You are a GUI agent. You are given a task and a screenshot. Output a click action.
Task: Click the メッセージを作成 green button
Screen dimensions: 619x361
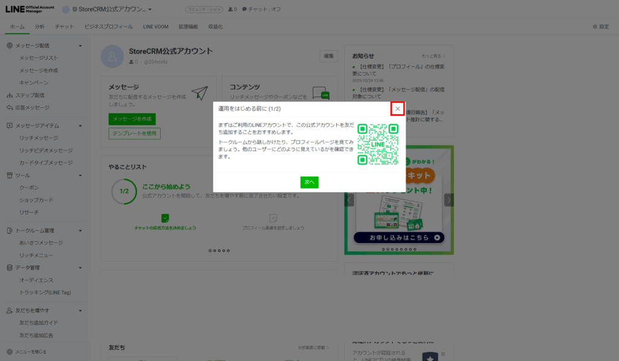[x=132, y=119]
